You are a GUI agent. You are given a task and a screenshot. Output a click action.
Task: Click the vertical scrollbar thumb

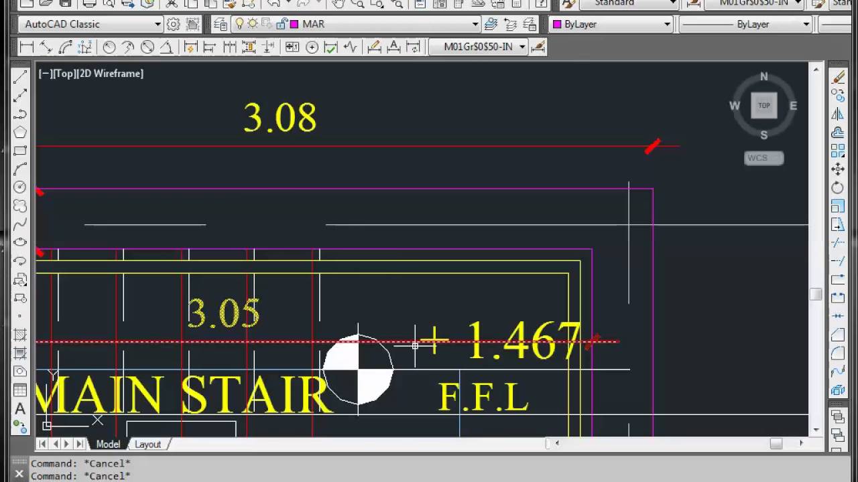tap(816, 295)
